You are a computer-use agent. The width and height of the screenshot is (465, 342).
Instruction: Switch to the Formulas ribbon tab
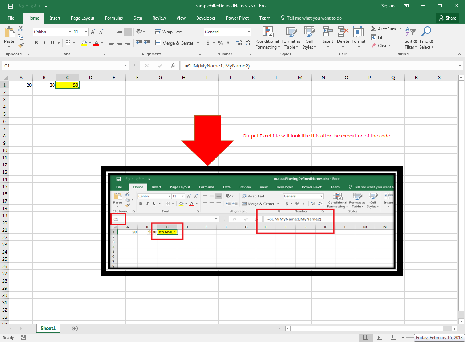coord(114,18)
